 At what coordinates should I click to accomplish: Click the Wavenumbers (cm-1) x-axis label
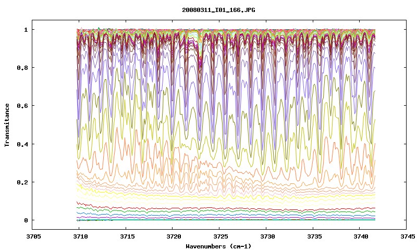(x=218, y=246)
